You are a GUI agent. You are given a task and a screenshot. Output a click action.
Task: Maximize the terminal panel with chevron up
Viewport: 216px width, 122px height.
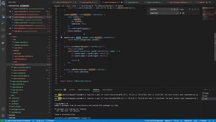coord(210,89)
